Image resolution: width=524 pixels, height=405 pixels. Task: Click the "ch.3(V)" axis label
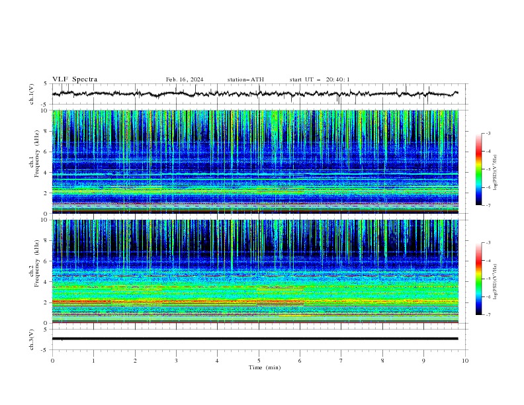(31, 339)
